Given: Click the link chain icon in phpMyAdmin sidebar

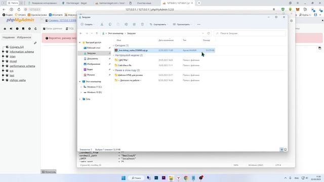Looking at the screenshot, I should point(35,43).
